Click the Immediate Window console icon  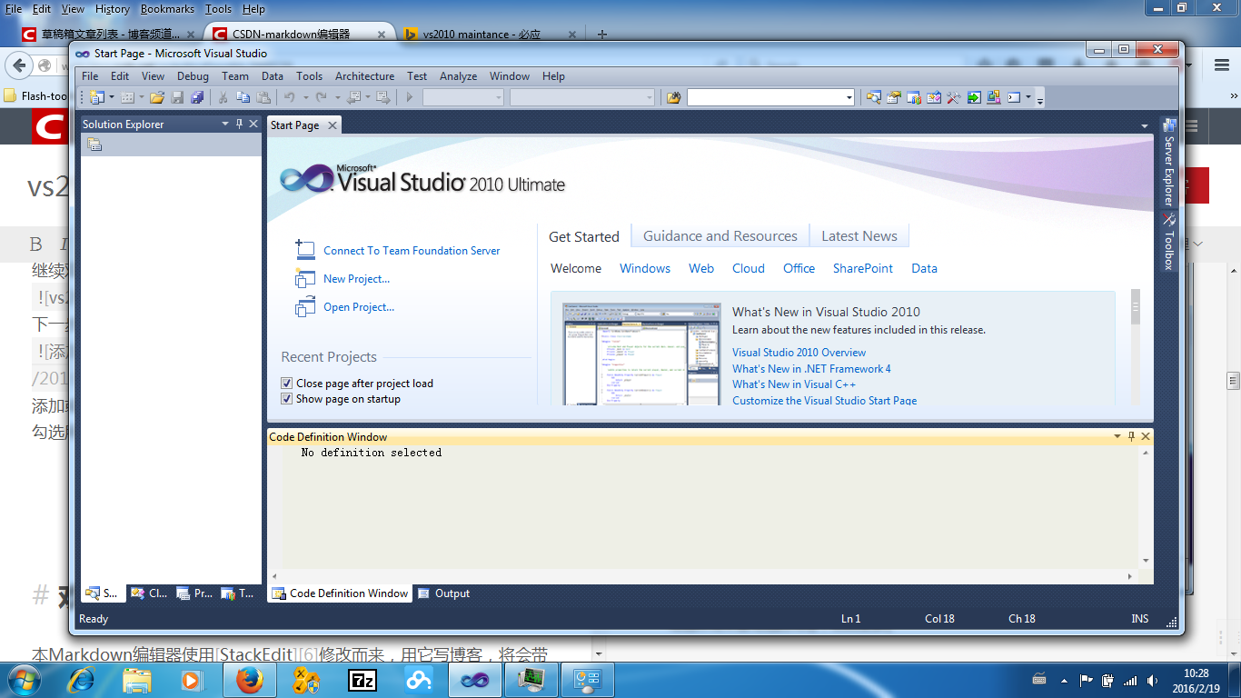click(x=1015, y=97)
